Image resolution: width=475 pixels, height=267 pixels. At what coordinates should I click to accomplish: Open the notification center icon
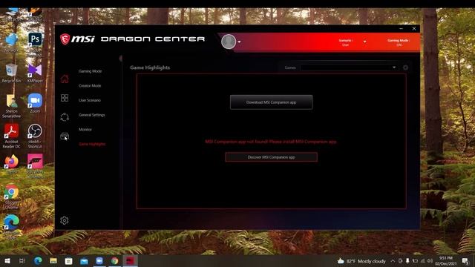coord(465,261)
